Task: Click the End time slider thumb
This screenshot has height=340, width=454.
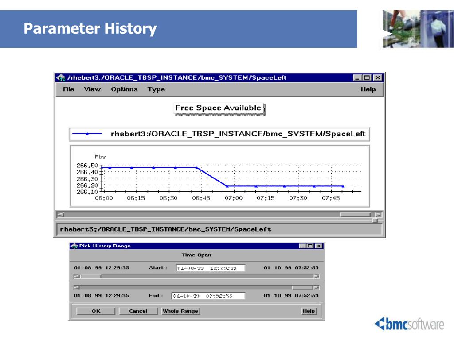Action: point(302,287)
